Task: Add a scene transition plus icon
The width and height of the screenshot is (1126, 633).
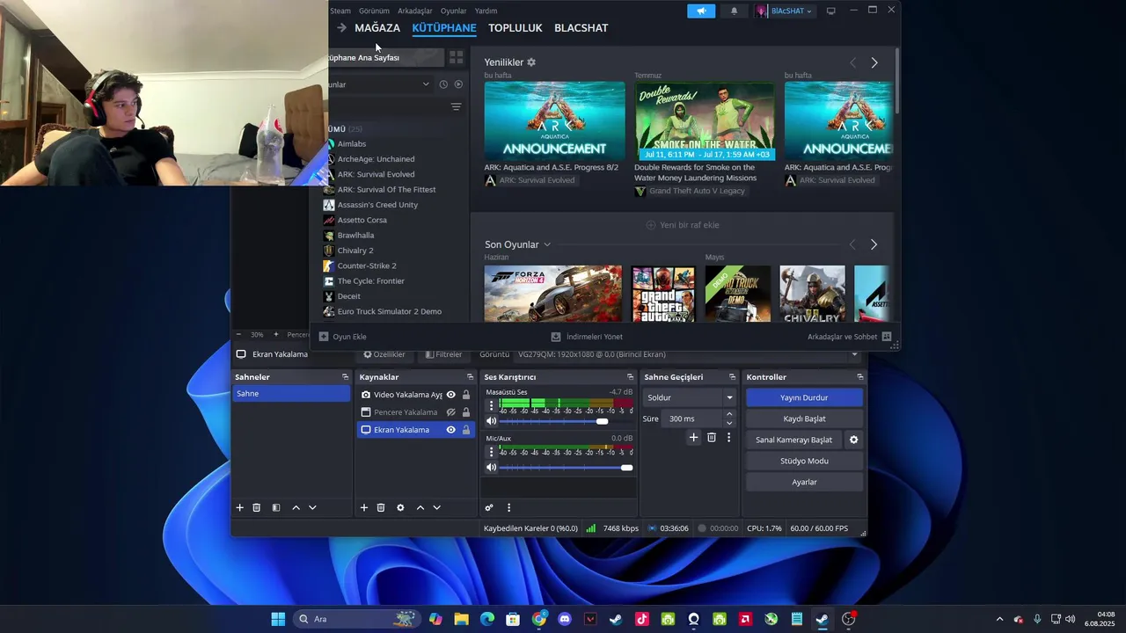Action: tap(693, 437)
